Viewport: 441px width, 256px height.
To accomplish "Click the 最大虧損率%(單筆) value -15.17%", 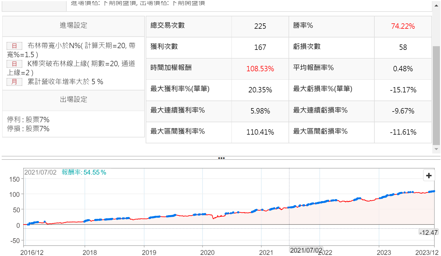I will click(x=403, y=90).
